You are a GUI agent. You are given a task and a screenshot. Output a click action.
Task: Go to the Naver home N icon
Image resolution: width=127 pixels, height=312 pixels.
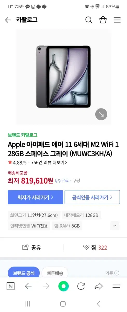[x=10, y=286]
